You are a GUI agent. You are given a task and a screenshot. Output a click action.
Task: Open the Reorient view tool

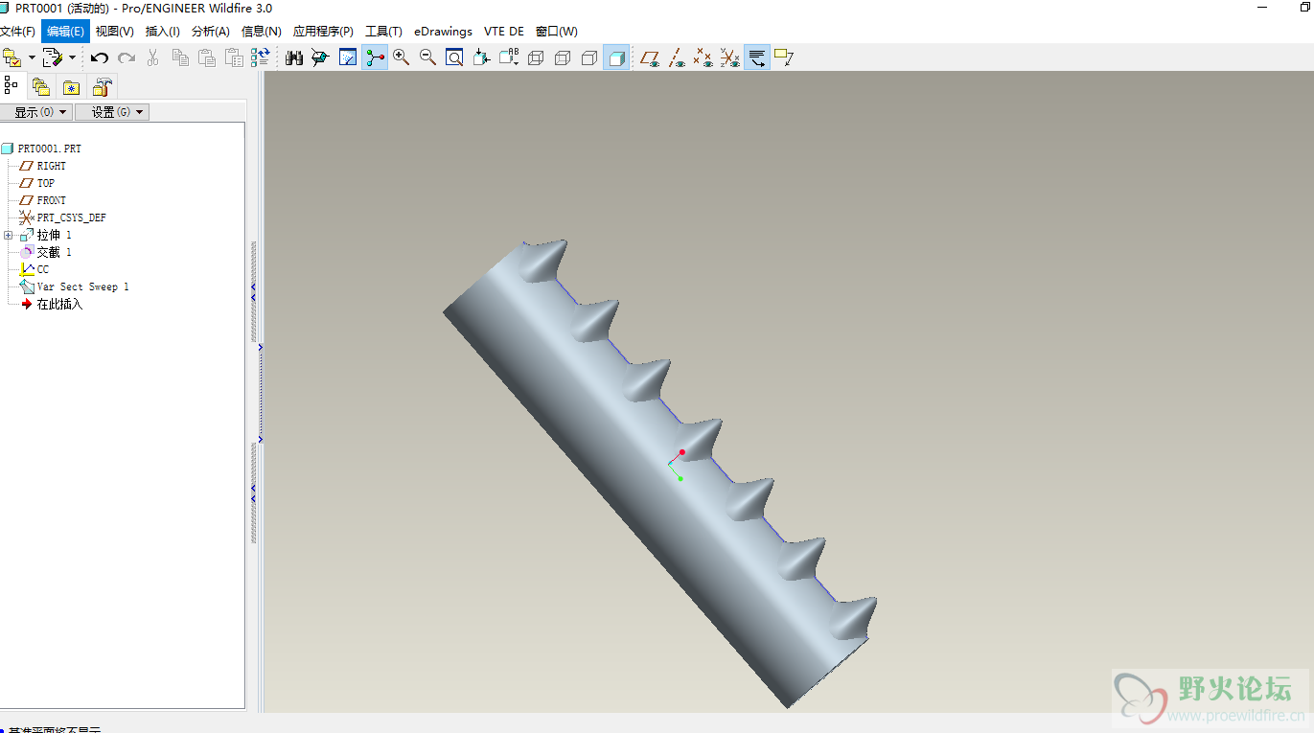coord(481,58)
